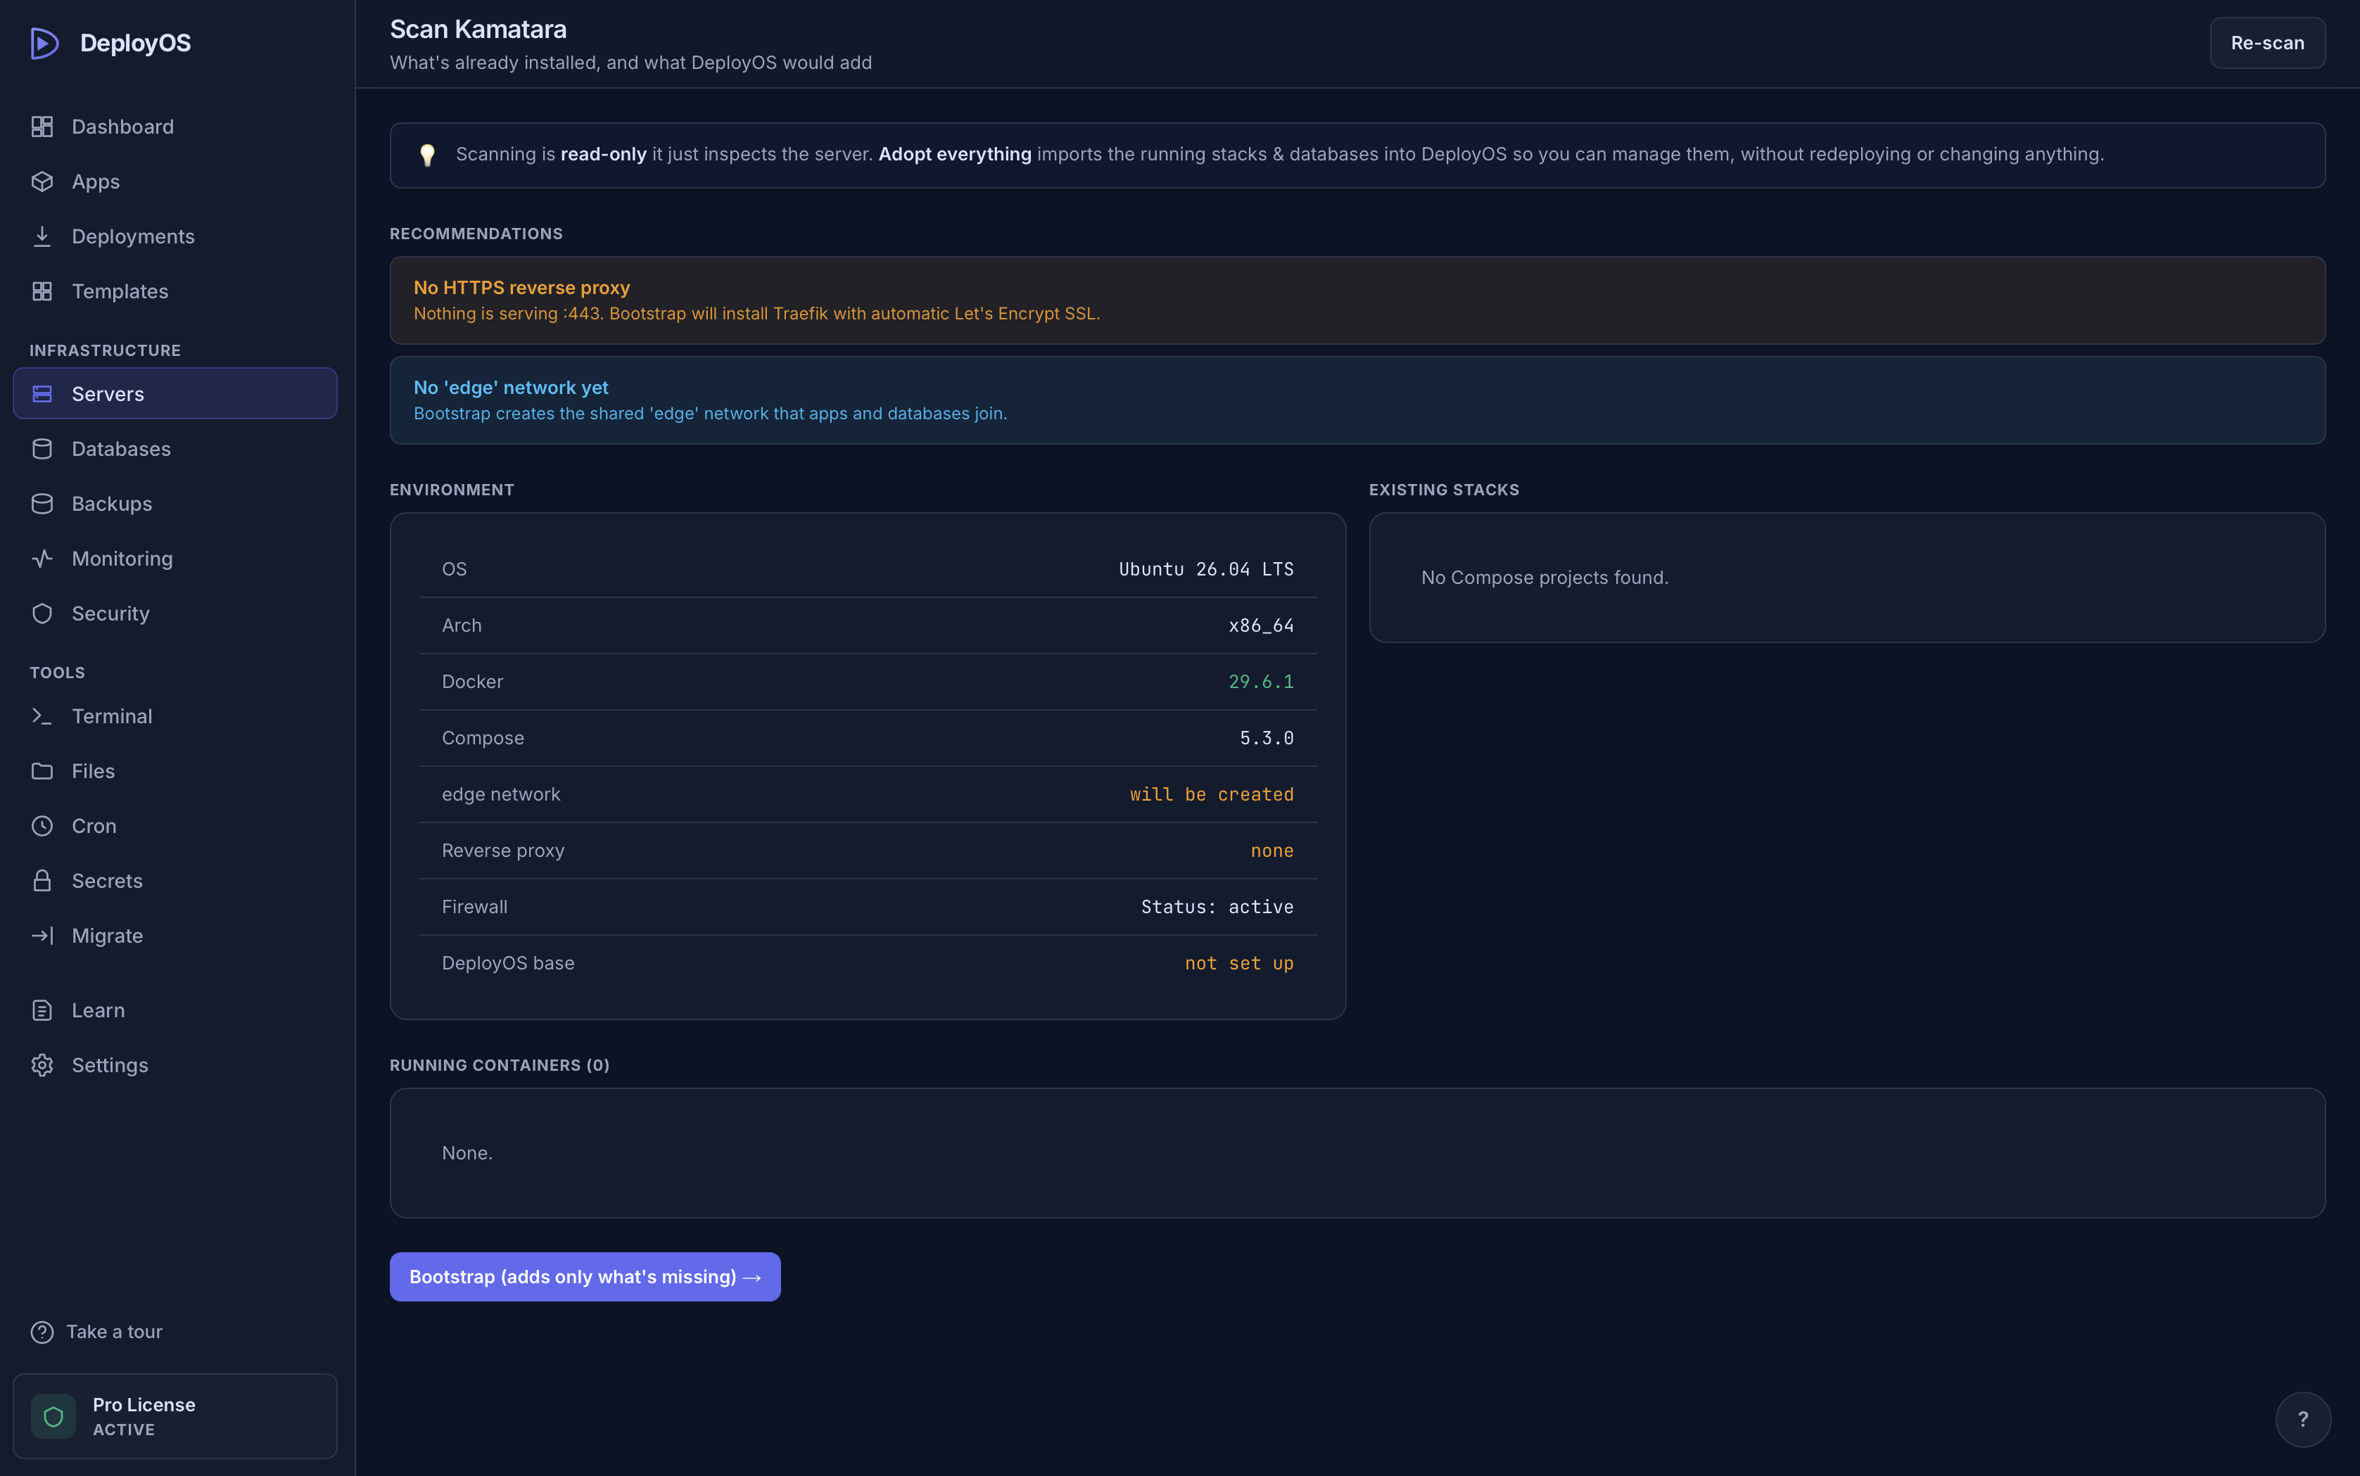This screenshot has width=2360, height=1476.
Task: Click the DeployOS base 'not set up' value
Action: (x=1239, y=964)
